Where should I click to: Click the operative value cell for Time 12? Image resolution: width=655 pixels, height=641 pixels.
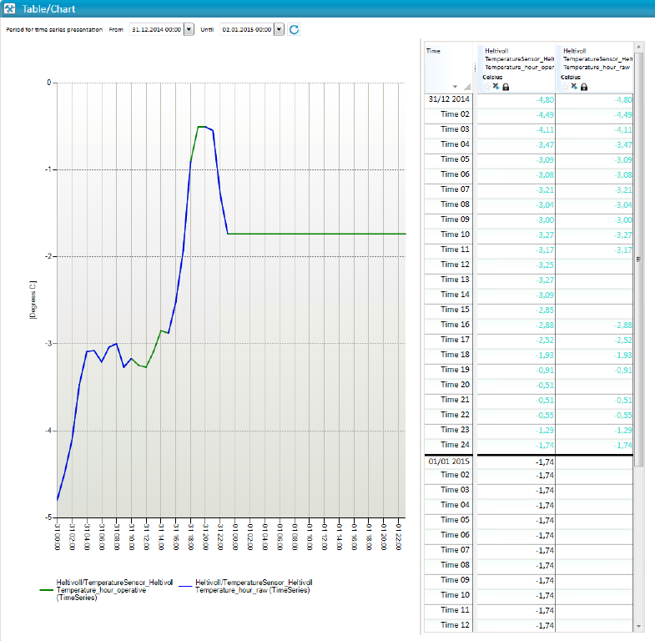tap(516, 265)
